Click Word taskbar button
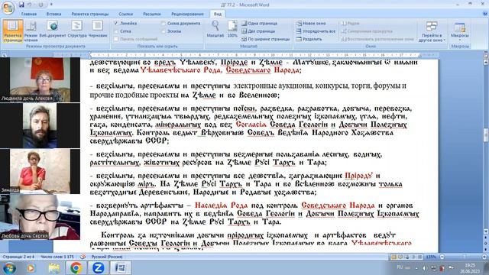The image size is (489, 275). (x=121, y=268)
